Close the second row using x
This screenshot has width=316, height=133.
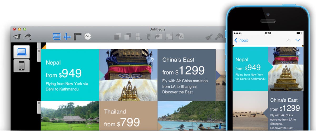[x=39, y=103]
